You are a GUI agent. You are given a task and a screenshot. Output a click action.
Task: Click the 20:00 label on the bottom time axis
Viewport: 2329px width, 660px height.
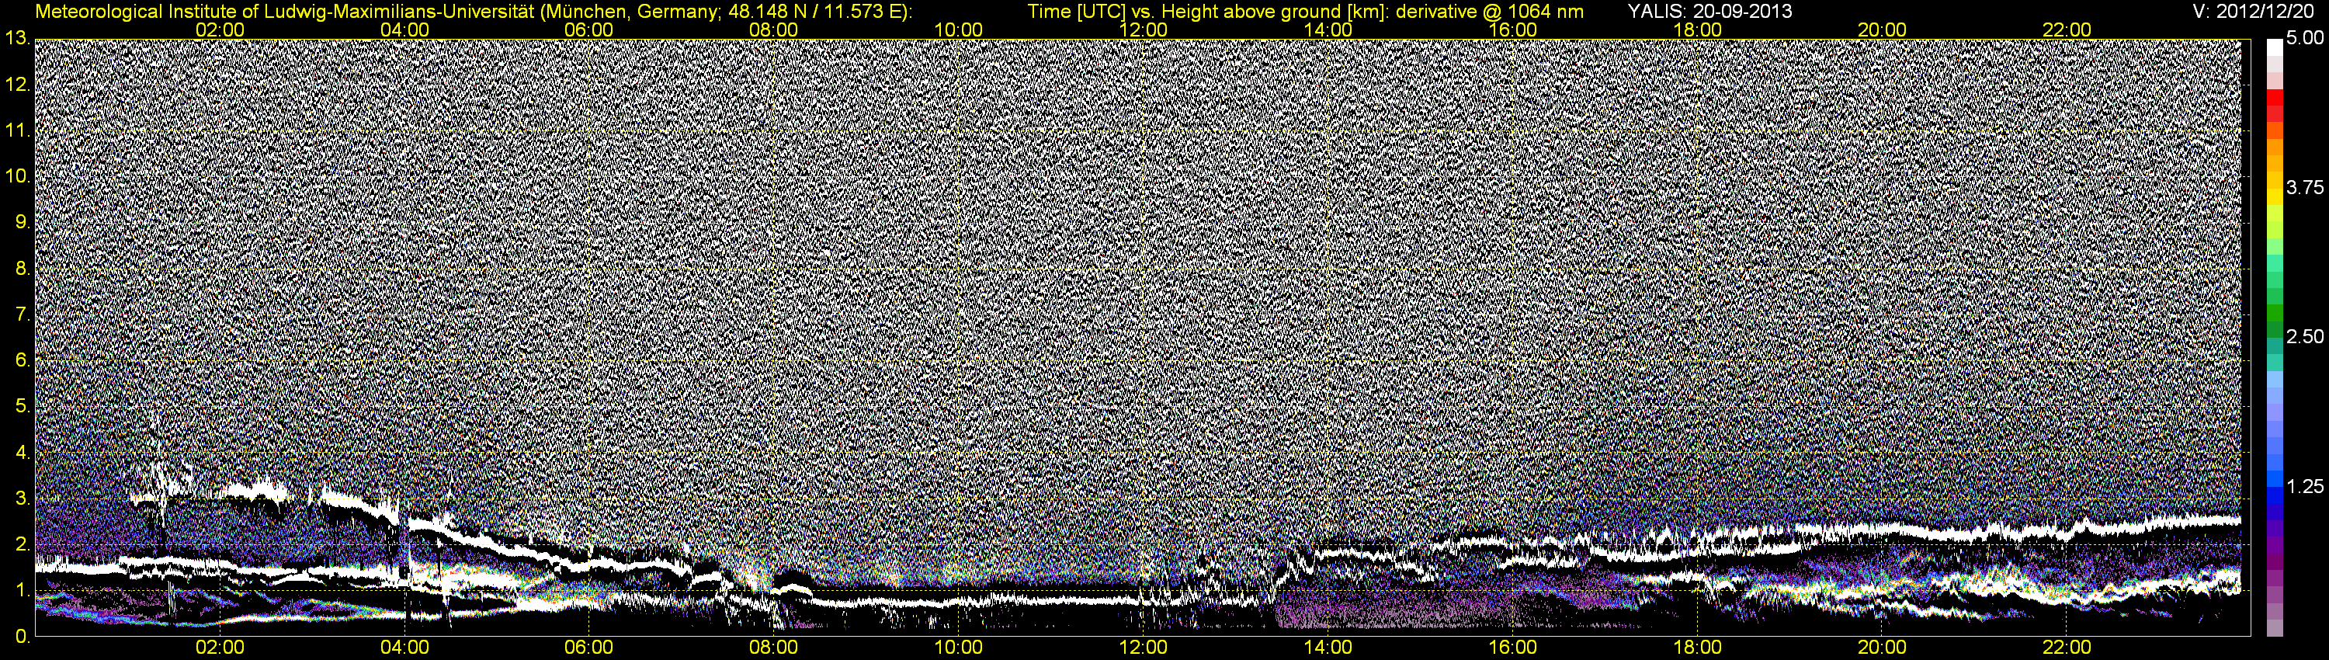pyautogui.click(x=1883, y=648)
